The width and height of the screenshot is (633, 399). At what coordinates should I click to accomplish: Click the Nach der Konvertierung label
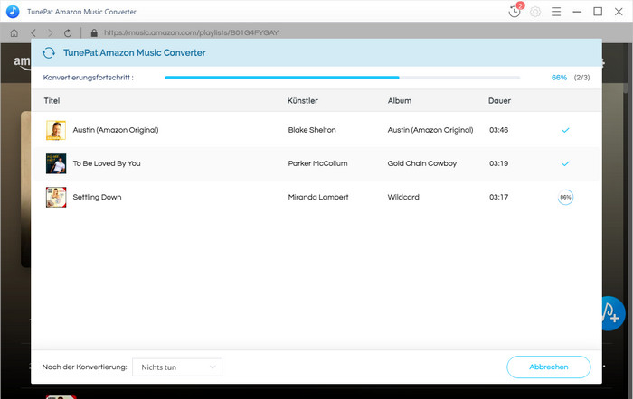[84, 367]
